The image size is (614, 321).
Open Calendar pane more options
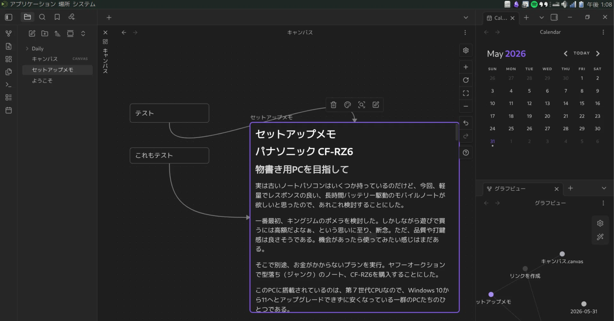(603, 32)
